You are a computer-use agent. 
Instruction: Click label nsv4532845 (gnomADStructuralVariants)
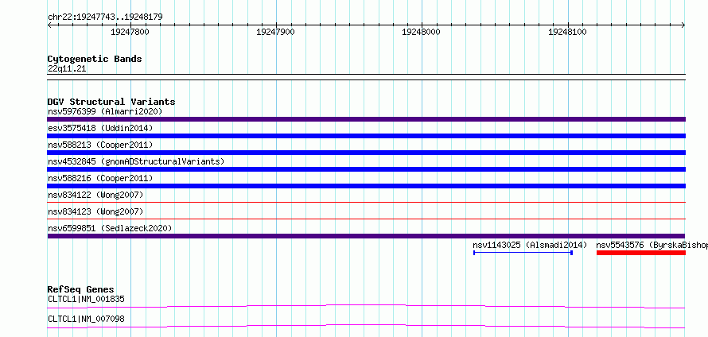click(136, 161)
